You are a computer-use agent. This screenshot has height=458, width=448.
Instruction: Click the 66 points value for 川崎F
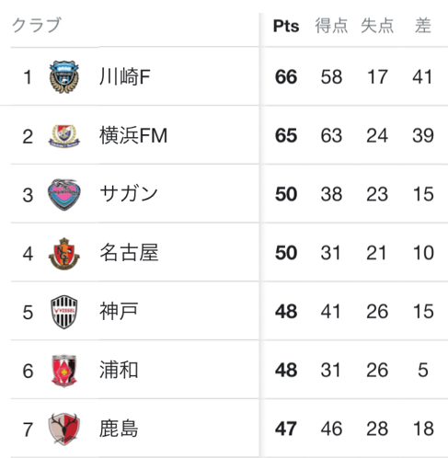click(286, 77)
